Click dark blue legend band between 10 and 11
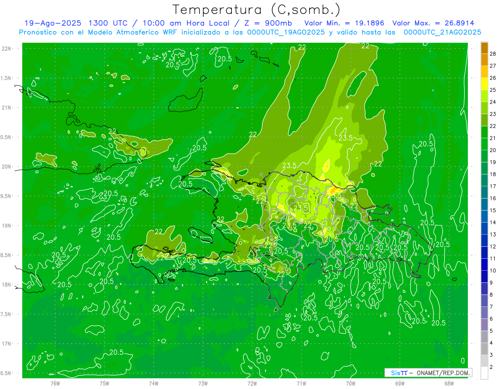 pyautogui.click(x=484, y=265)
